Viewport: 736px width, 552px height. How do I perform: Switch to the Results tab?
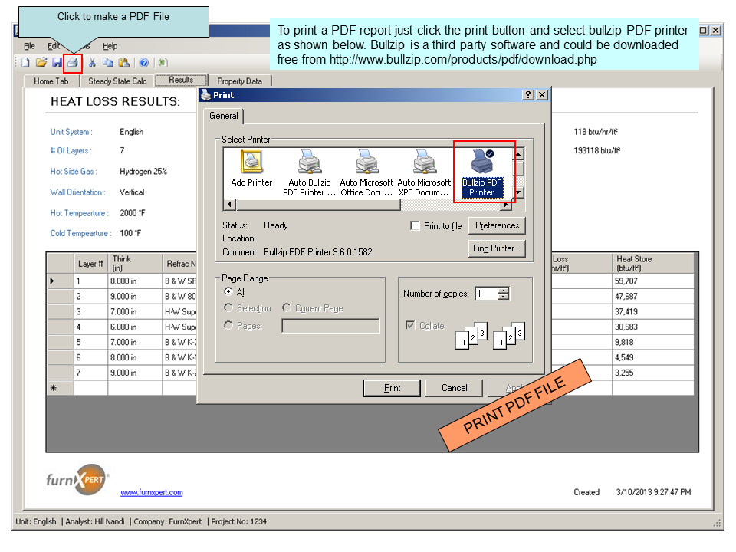[x=181, y=80]
